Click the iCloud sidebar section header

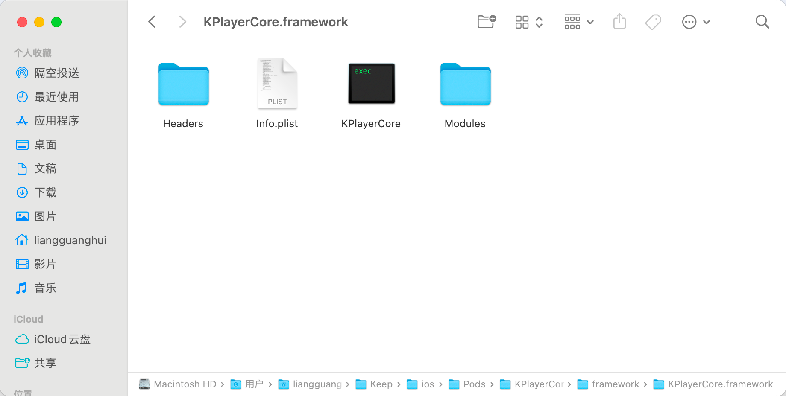(28, 319)
